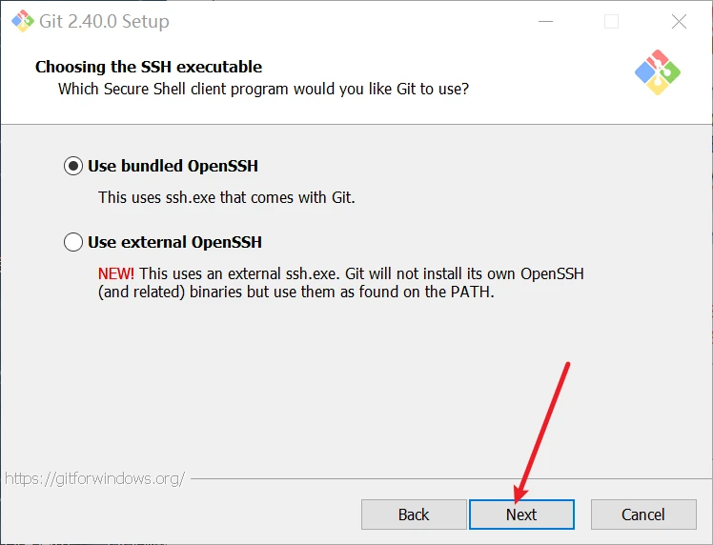Proceed by pressing the Next button
713x545 pixels.
click(521, 515)
